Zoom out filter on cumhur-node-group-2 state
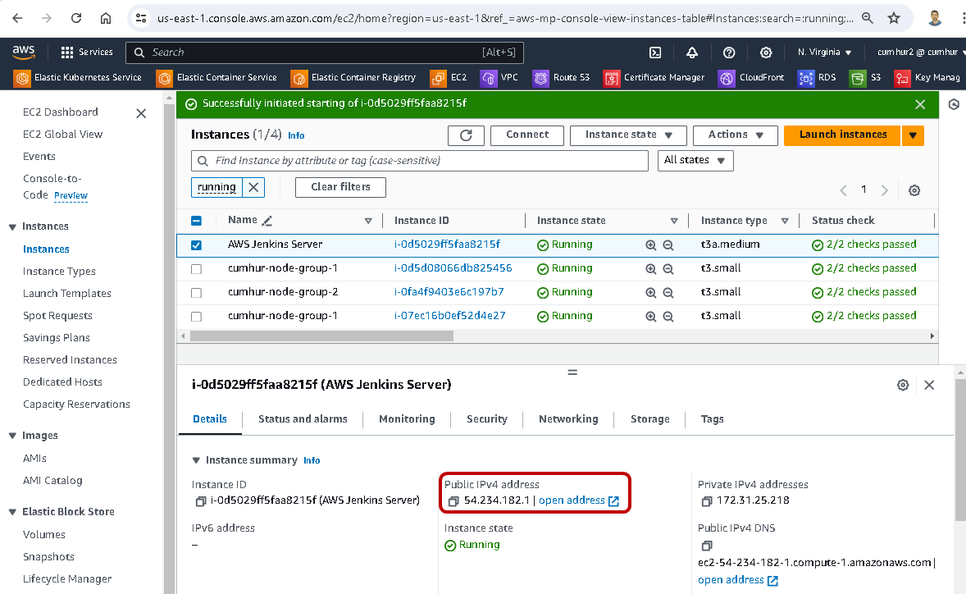 coord(668,293)
